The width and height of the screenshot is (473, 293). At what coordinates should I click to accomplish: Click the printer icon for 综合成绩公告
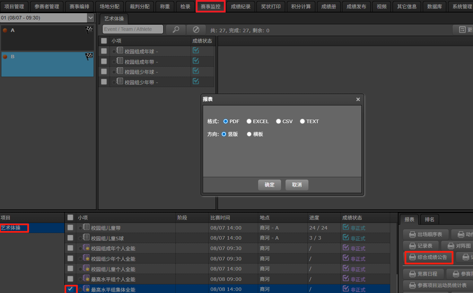point(412,257)
